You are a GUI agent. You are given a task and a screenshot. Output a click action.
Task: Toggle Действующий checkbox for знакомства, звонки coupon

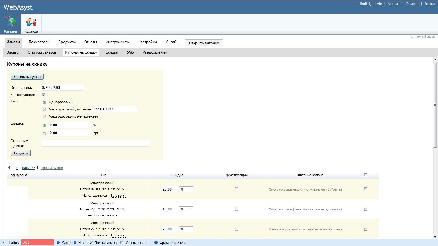point(237,209)
